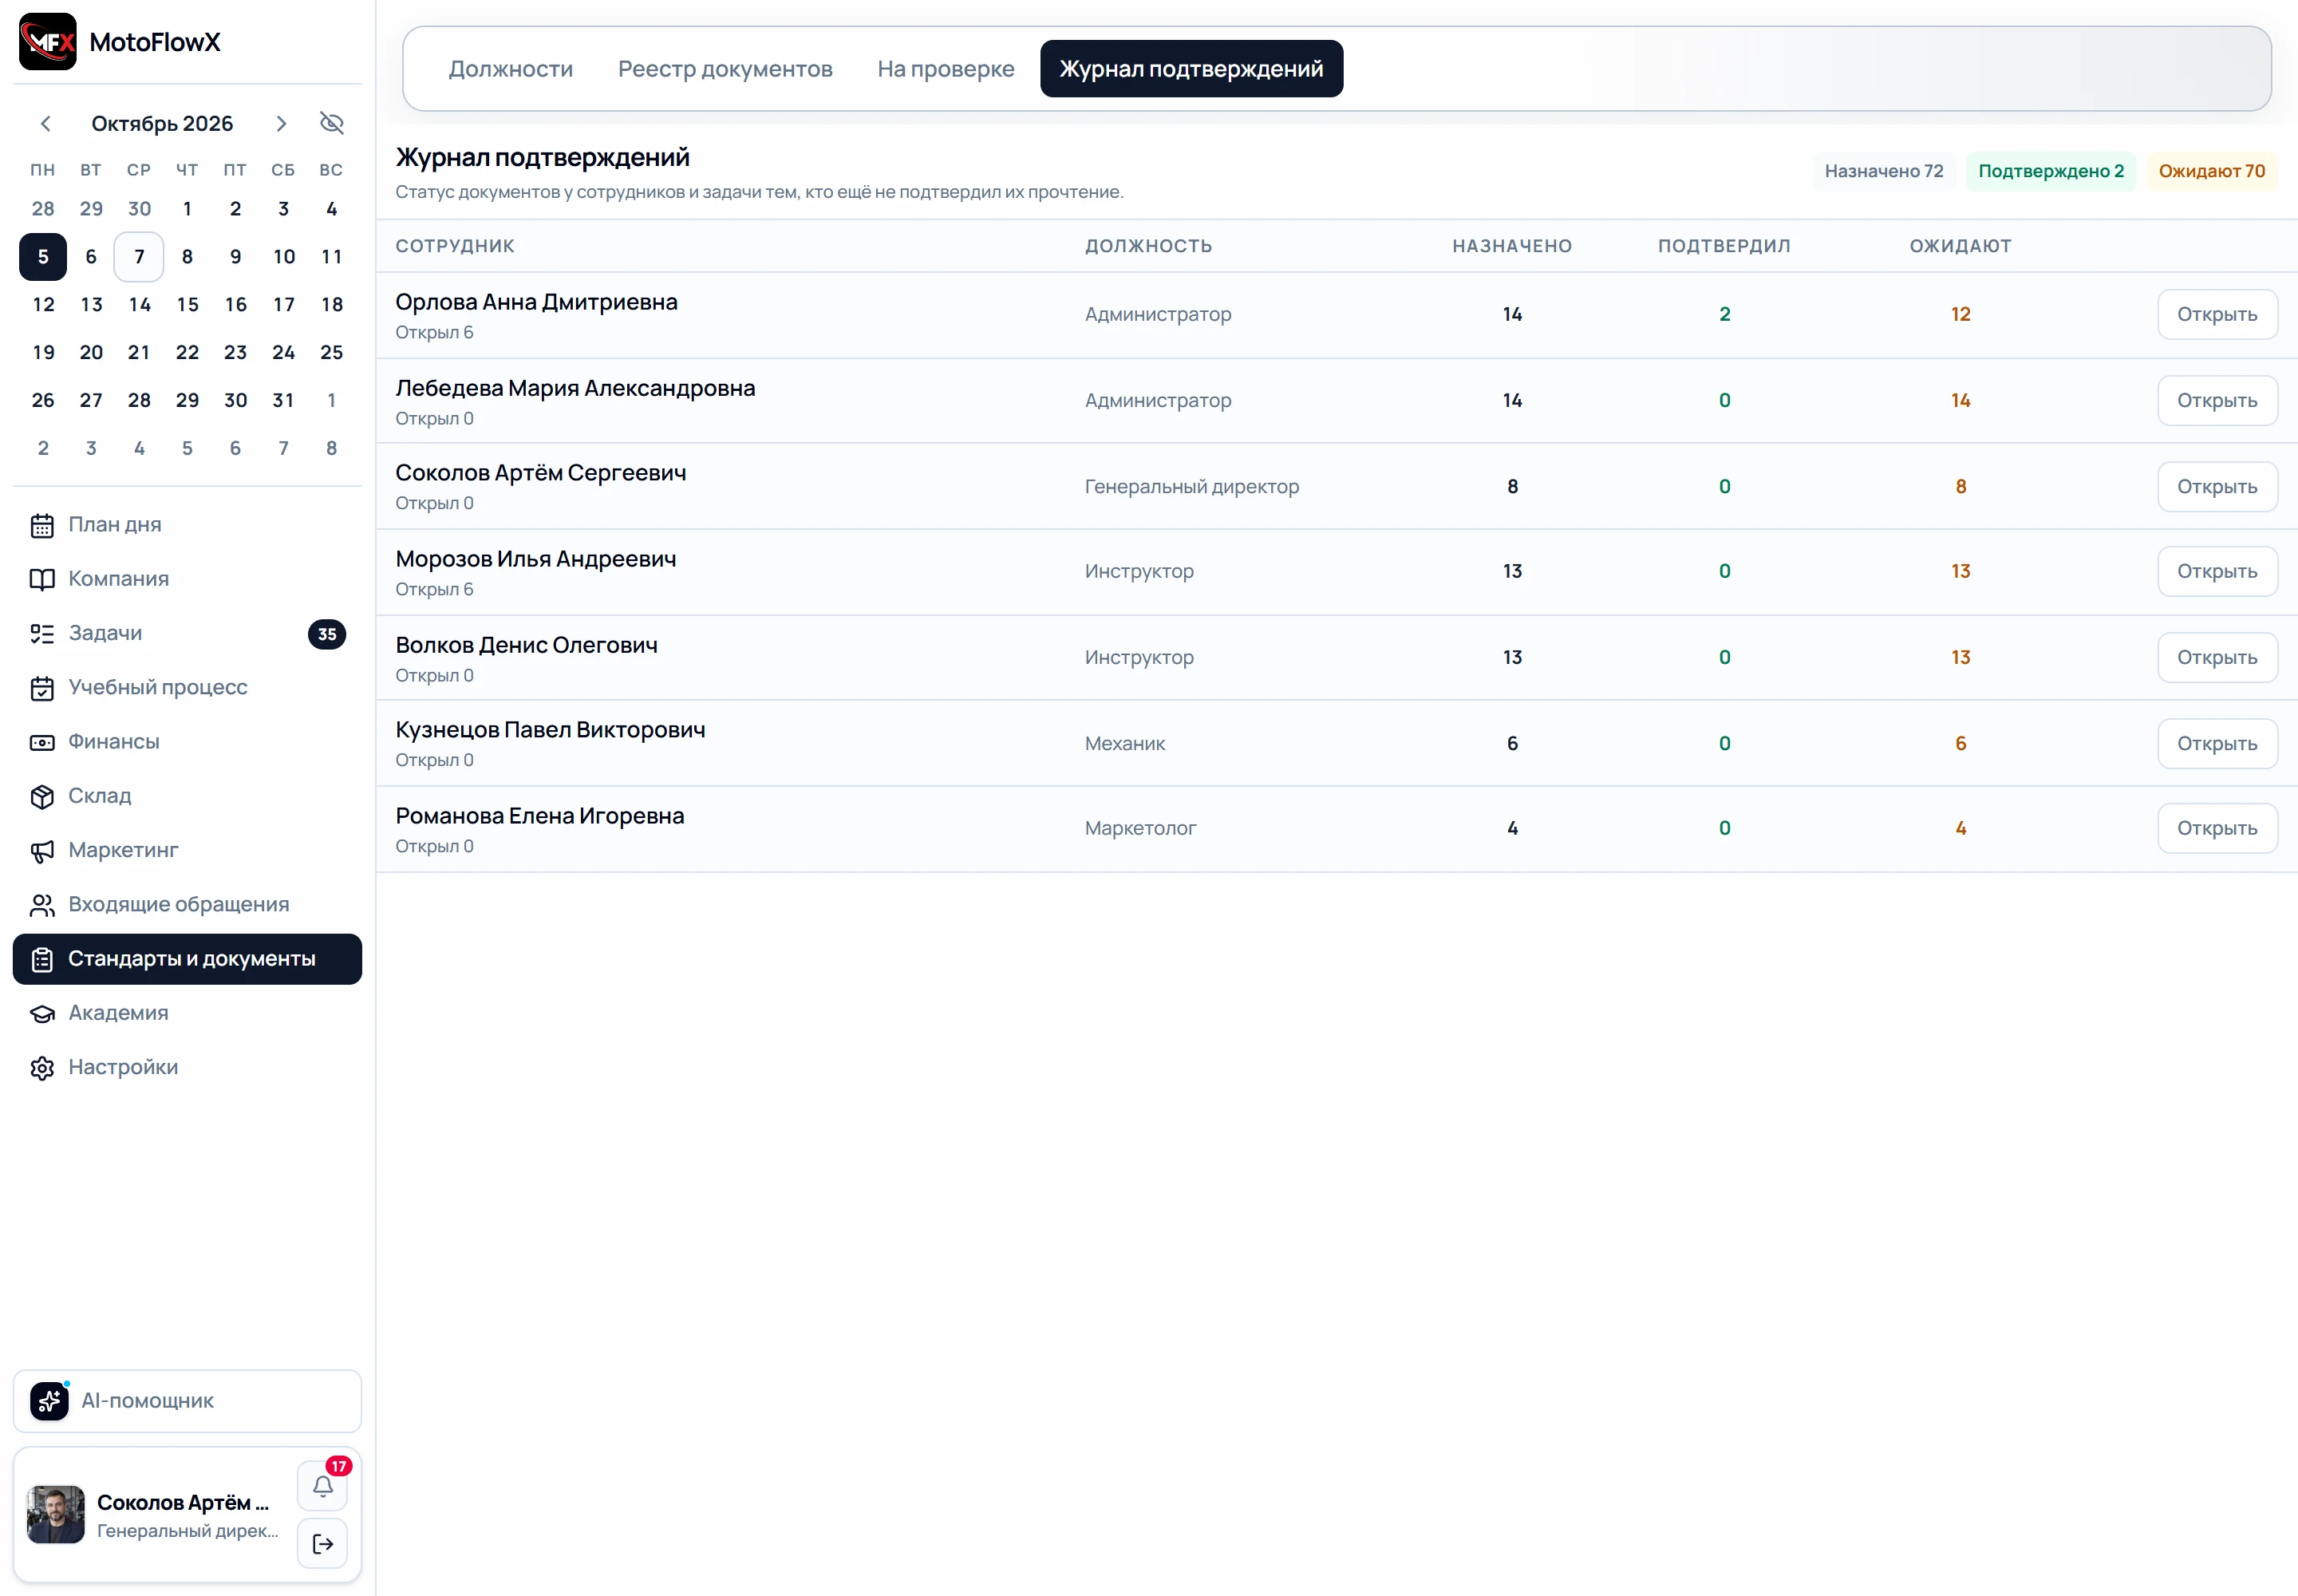This screenshot has height=1596, width=2298.
Task: Open Маркетинг megaphone icon
Action: pos(42,851)
